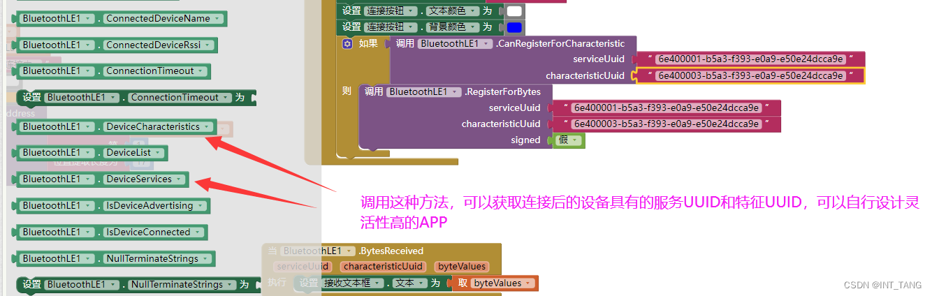The width and height of the screenshot is (932, 296).
Task: Open the IsDeviceConnected property dropdown
Action: (153, 232)
